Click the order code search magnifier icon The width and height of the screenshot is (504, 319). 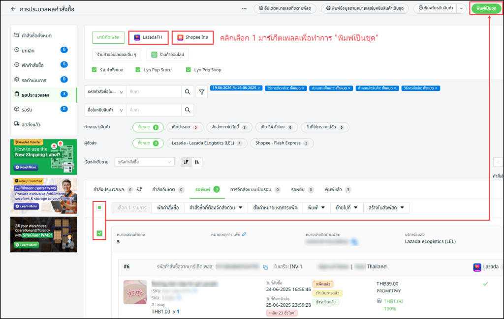click(x=188, y=91)
